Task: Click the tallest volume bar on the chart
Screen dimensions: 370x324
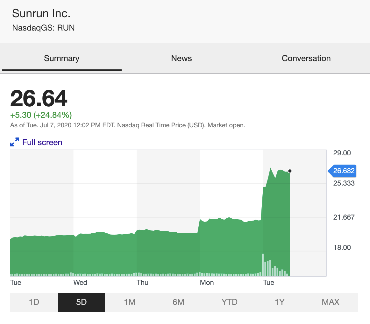Action: point(263,265)
